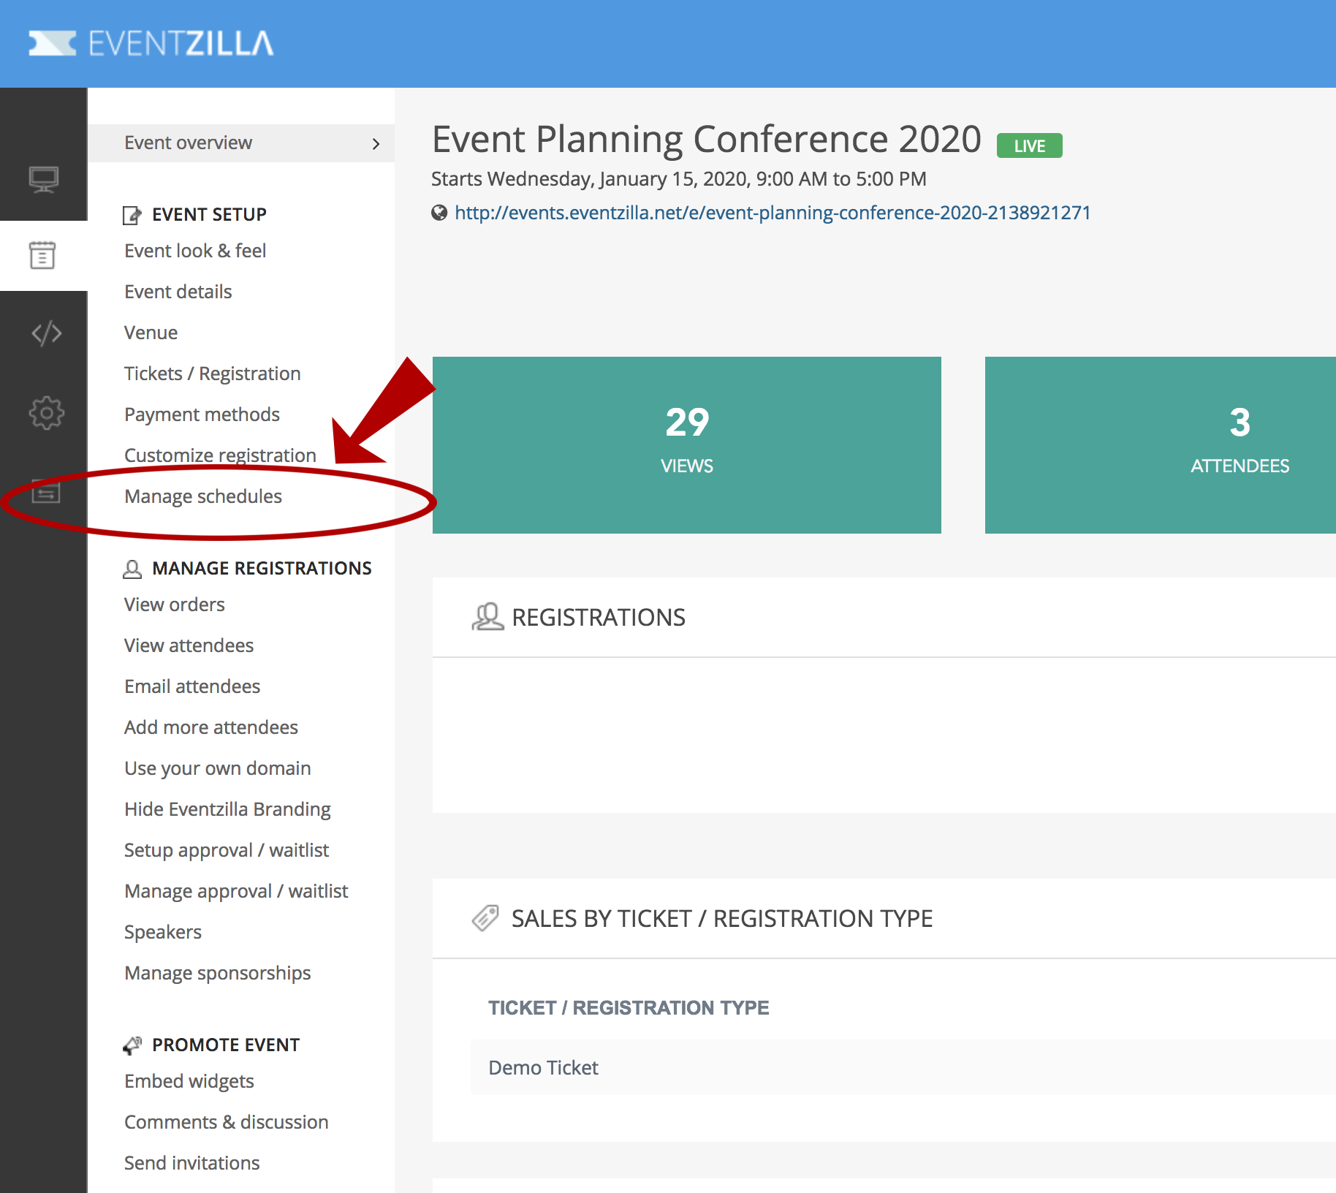Go to Tickets / Registration settings
The image size is (1336, 1193).
tap(212, 374)
